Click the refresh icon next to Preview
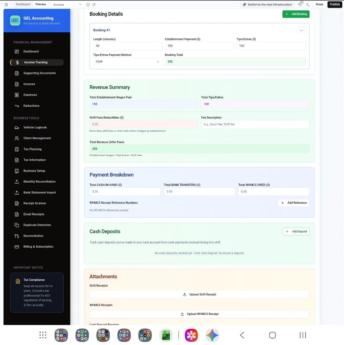This screenshot has height=345, width=344. coord(94,4)
